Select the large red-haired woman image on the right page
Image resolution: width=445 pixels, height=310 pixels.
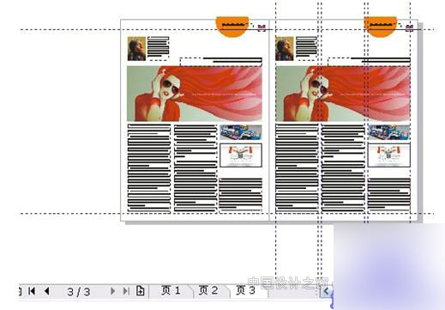(343, 94)
